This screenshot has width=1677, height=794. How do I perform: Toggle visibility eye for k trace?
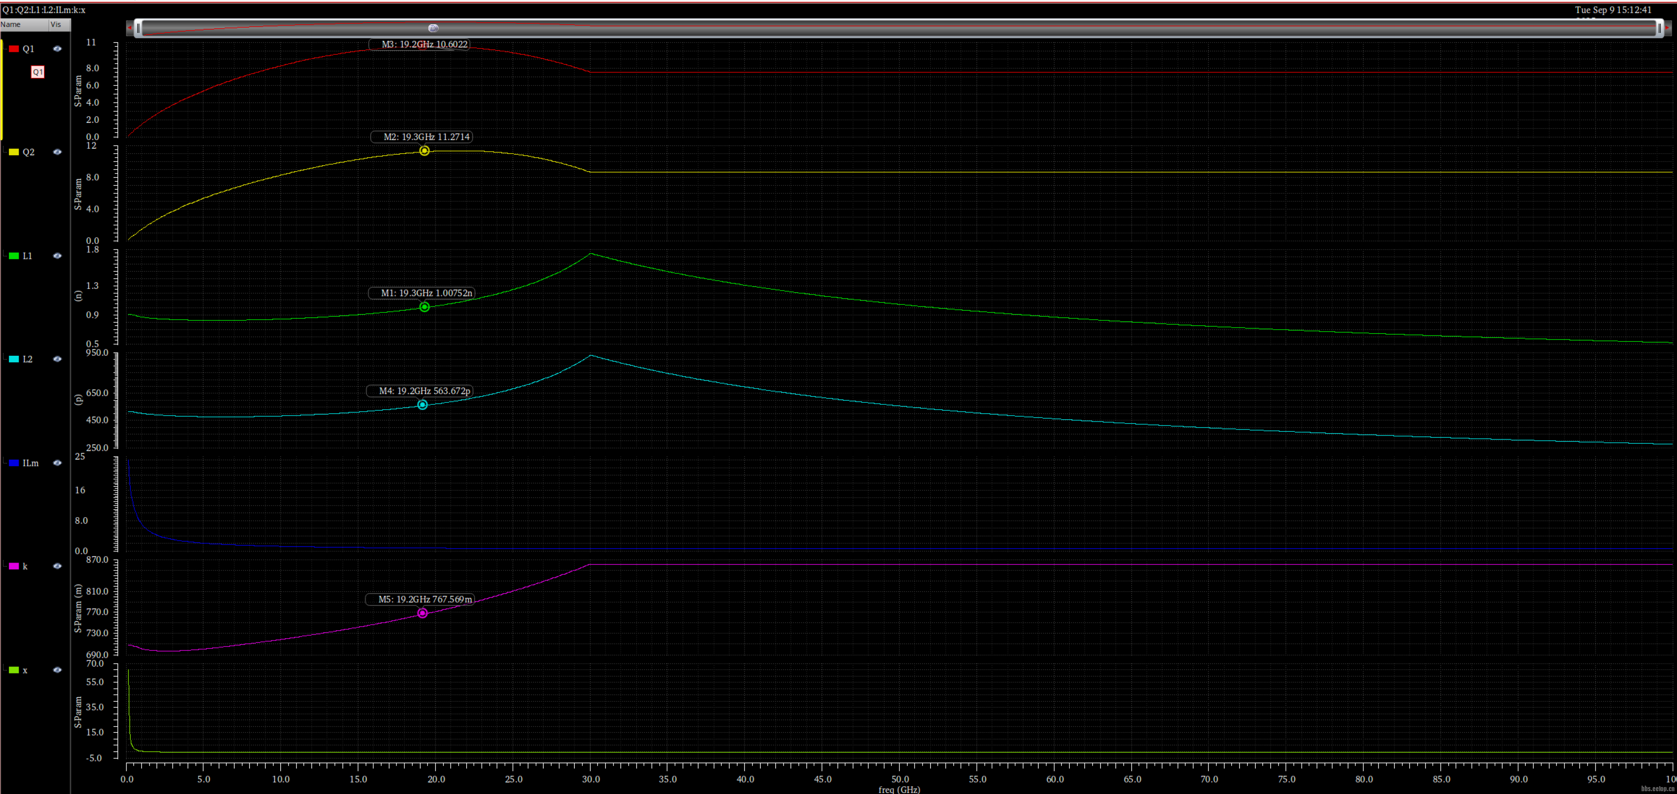coord(57,566)
